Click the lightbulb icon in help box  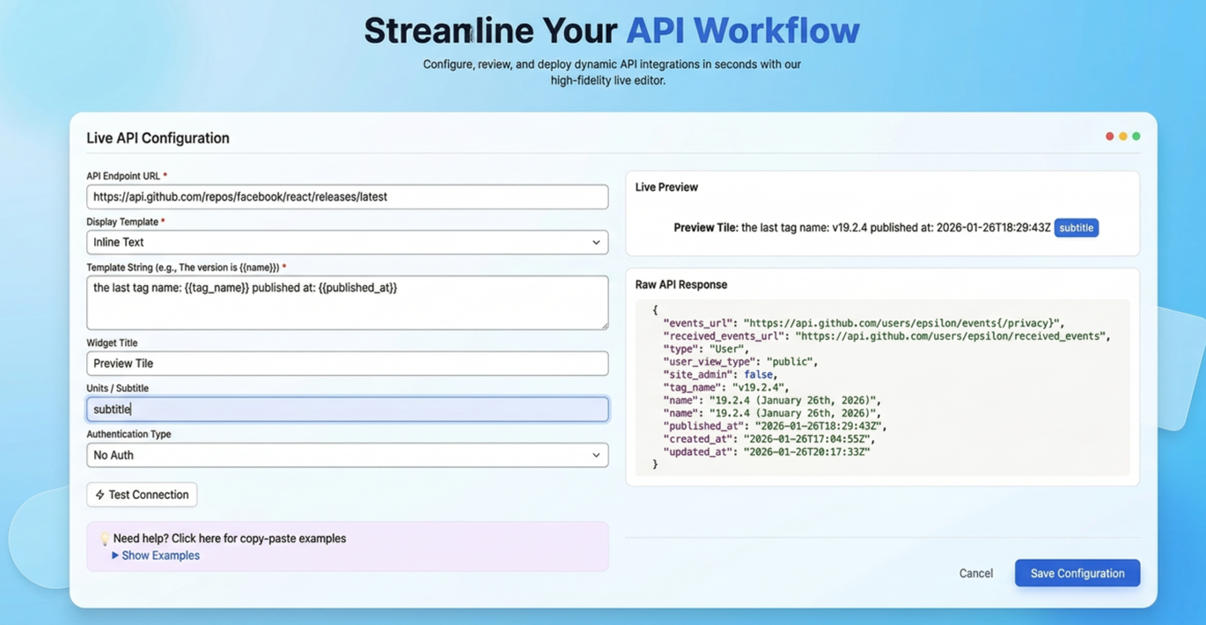pos(104,539)
